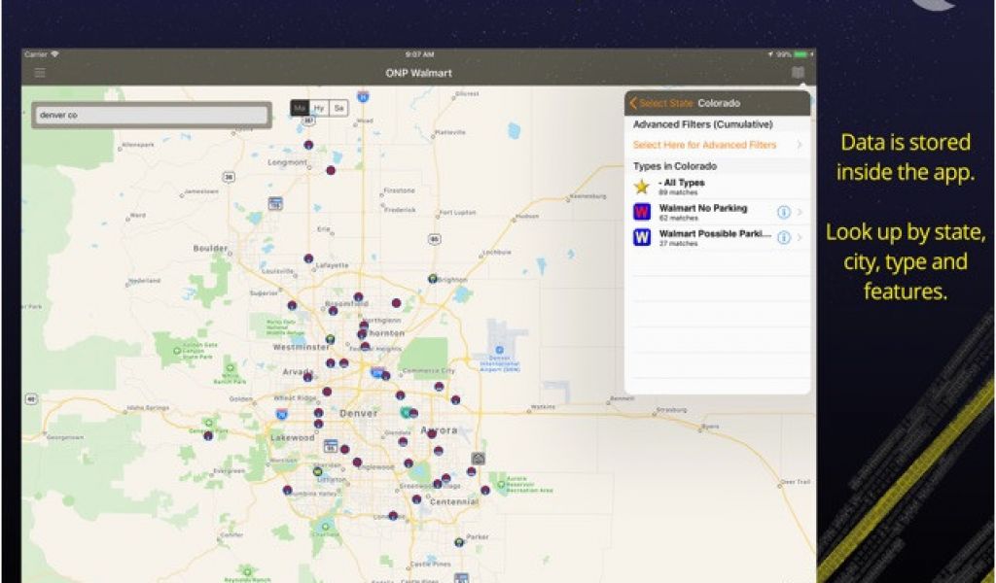Screen dimensions: 996x583
Task: Click the "Erie" town label
Action: tap(324, 229)
